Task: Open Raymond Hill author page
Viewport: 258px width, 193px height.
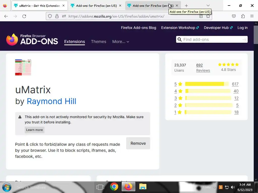Action: point(51,101)
